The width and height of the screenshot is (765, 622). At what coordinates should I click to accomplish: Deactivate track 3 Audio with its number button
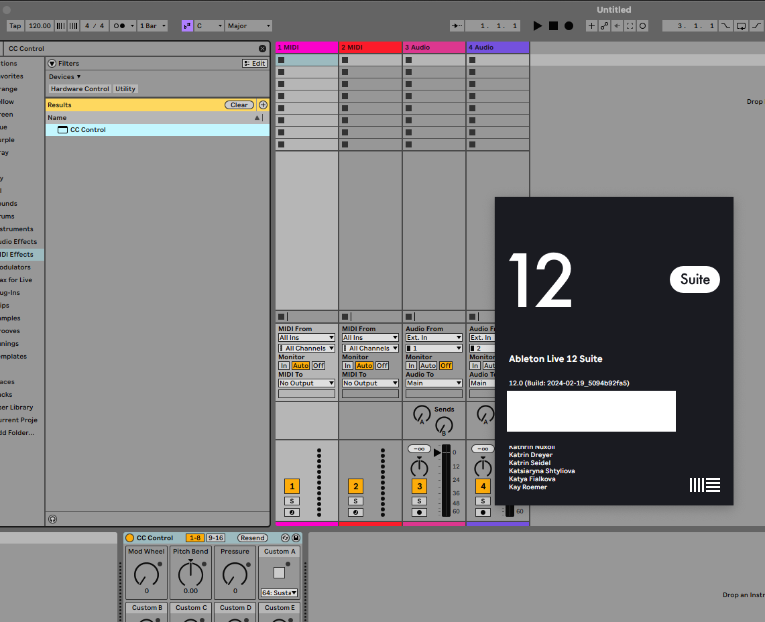(x=419, y=487)
